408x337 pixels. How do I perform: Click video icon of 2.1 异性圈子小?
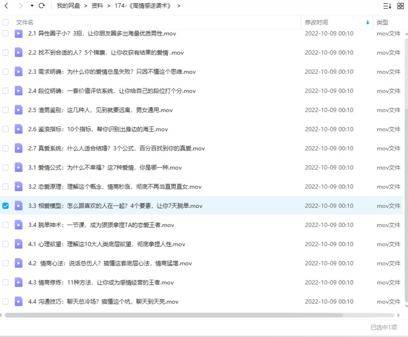tap(18, 33)
